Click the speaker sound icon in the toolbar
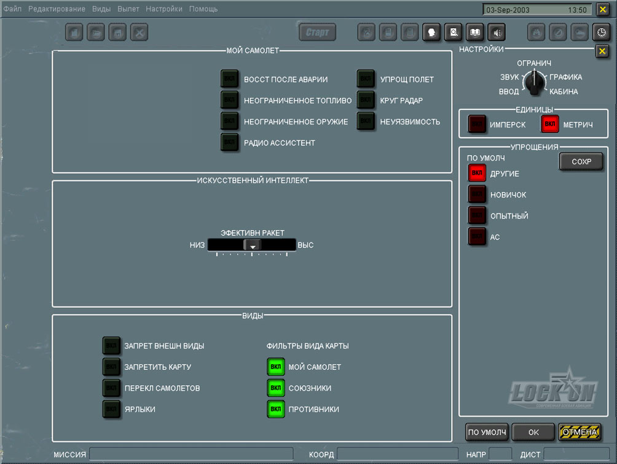The image size is (617, 464). [x=496, y=33]
